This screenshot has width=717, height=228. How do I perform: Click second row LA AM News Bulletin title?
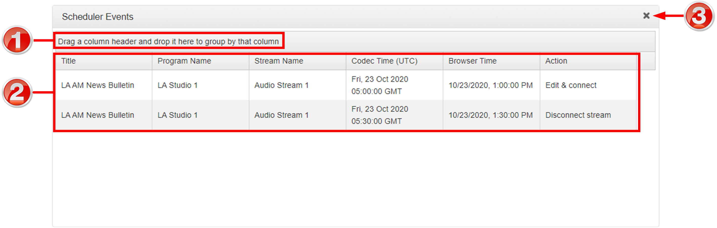click(97, 115)
